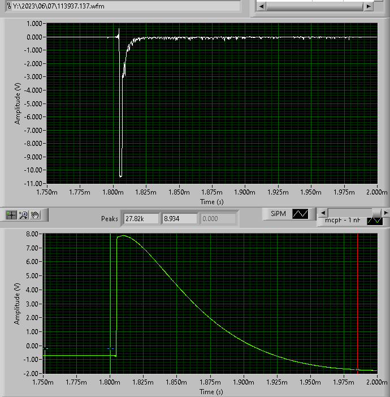Click left arrow of the top scrollbar
390x397 pixels.
click(x=262, y=6)
